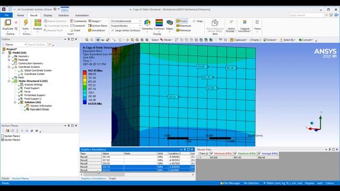This screenshot has height=191, width=340.
Task: Click the Convert selection tool
Action: point(306,40)
